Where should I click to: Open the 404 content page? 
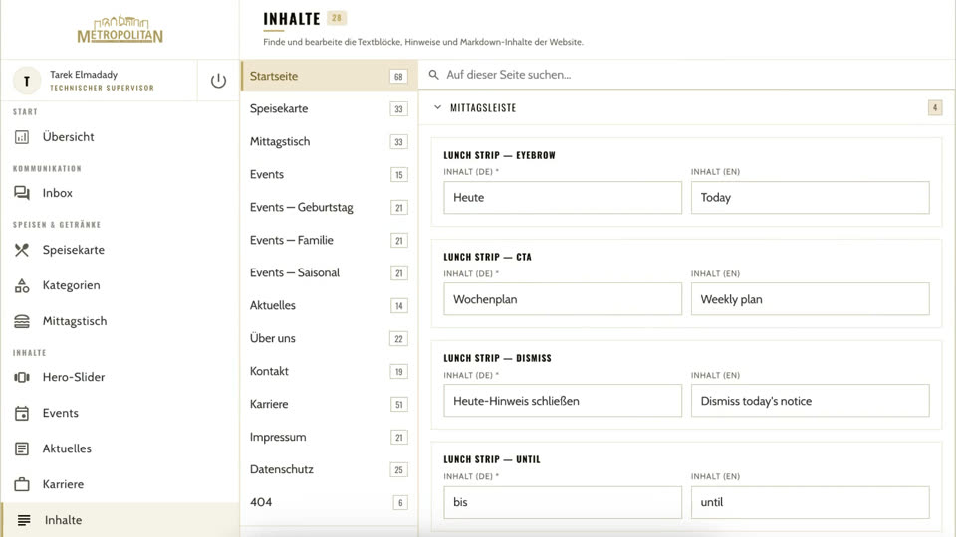coord(330,502)
